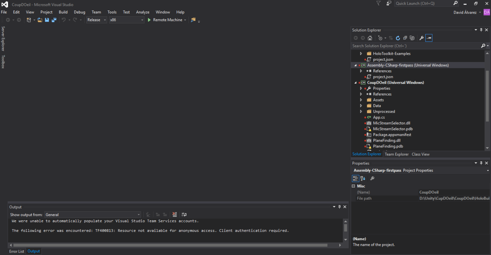Open the Analyze menu
491x255 pixels.
143,12
